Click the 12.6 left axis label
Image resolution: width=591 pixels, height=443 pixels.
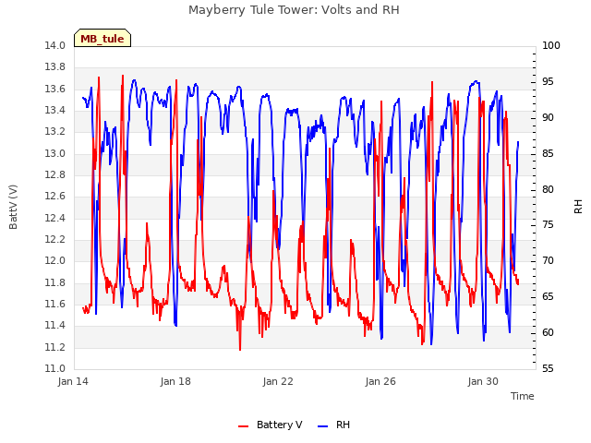point(55,197)
